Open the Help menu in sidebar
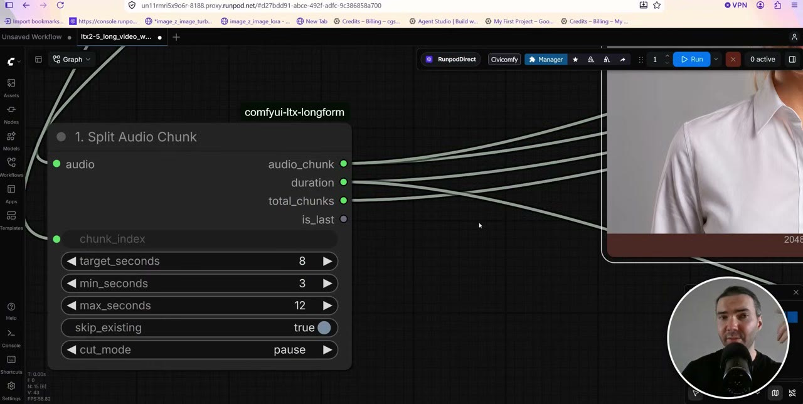The height and width of the screenshot is (404, 803). (11, 311)
